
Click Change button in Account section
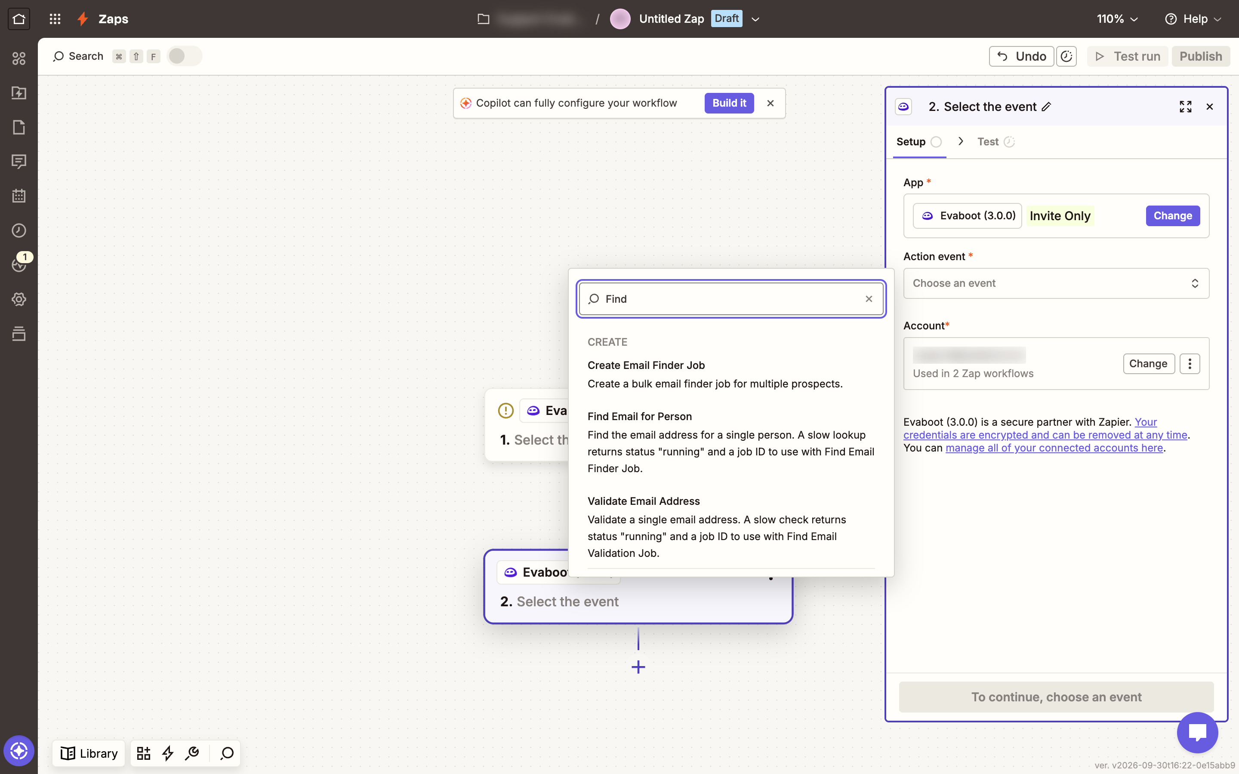pos(1148,363)
